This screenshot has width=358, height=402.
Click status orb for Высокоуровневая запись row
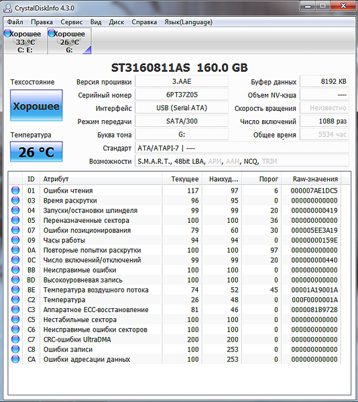pyautogui.click(x=15, y=280)
